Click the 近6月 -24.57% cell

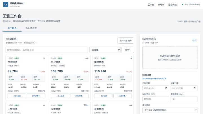click(39, 78)
